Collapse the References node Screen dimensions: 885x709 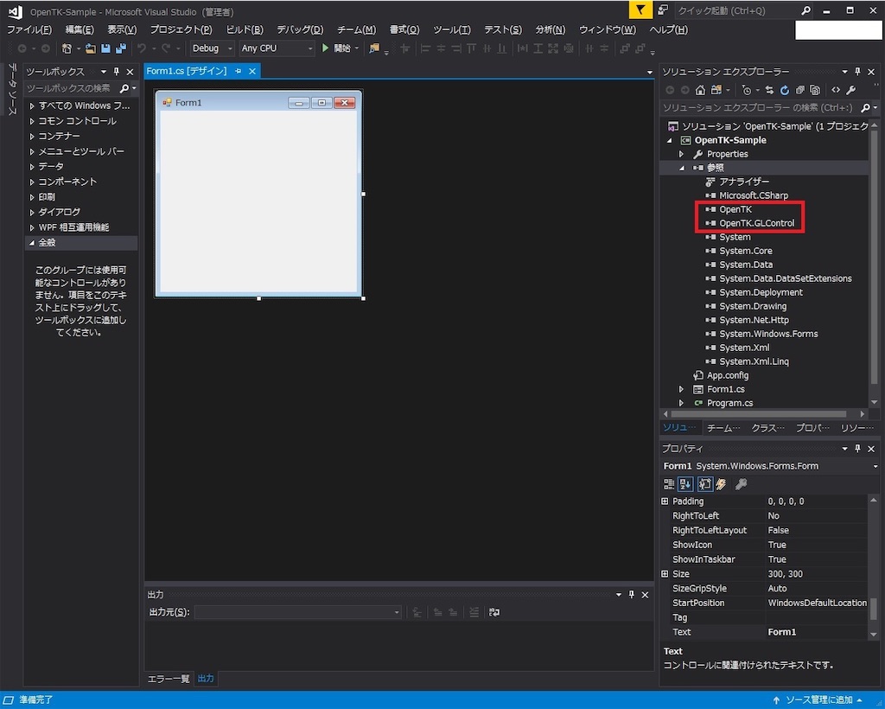(681, 168)
